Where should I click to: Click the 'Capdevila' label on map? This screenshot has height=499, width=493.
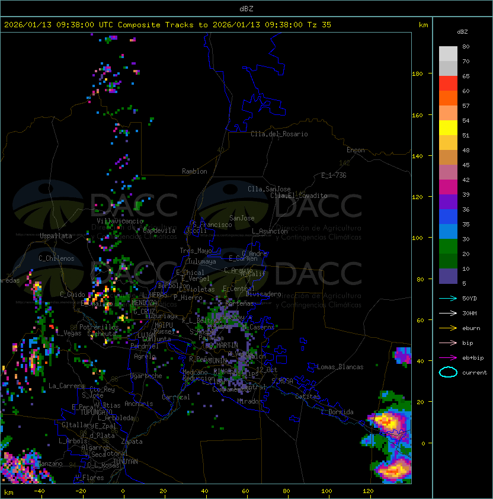[159, 231]
